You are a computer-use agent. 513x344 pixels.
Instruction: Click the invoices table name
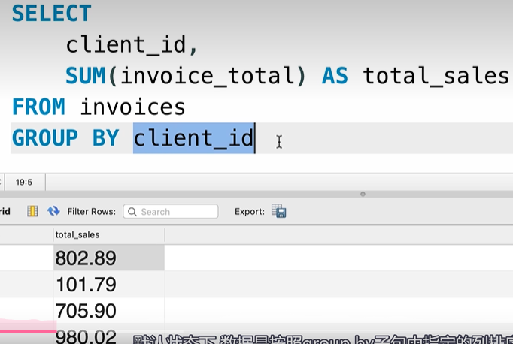(133, 107)
